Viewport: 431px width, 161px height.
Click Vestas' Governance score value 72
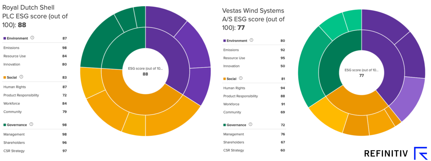[x=283, y=125]
